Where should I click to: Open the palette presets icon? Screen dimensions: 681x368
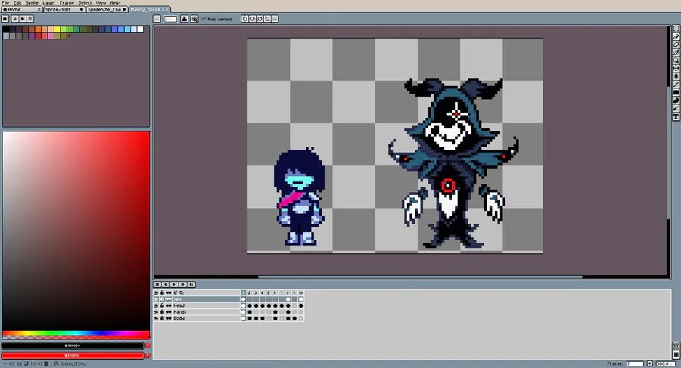[x=23, y=19]
